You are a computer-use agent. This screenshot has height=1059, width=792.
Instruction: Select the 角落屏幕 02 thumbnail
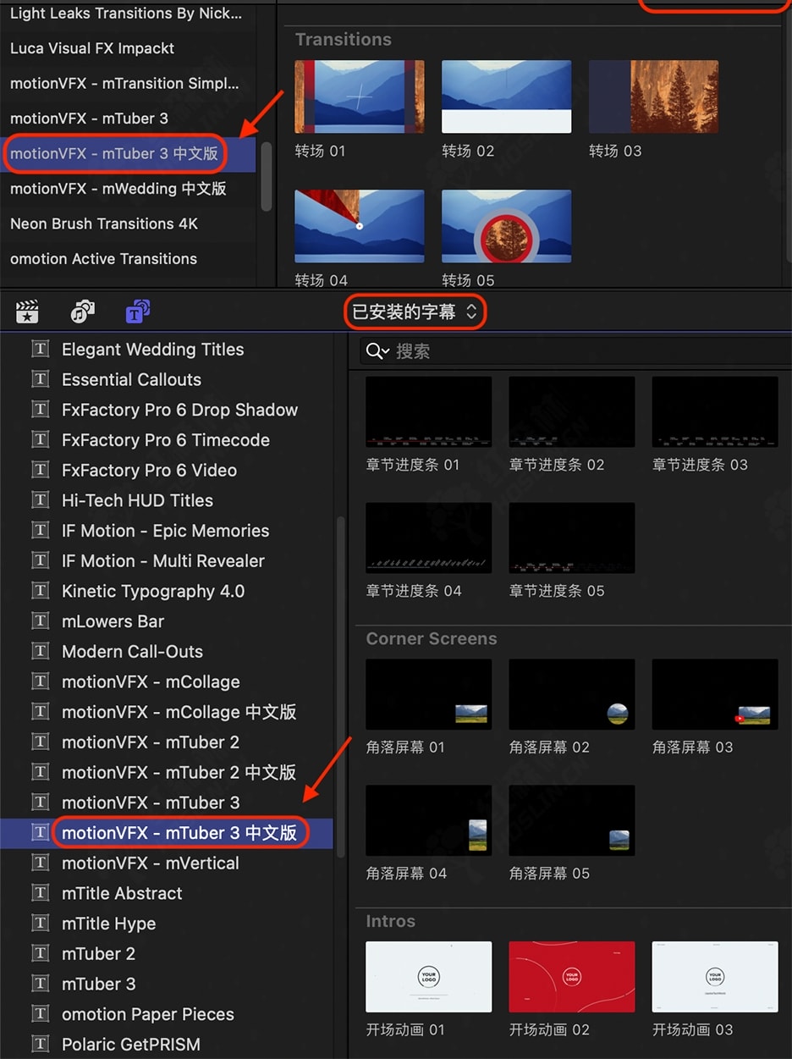tap(572, 695)
